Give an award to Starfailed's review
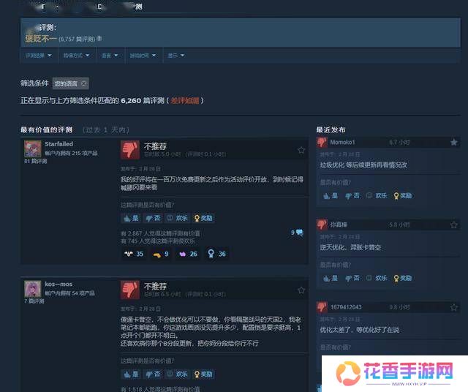 [204, 218]
